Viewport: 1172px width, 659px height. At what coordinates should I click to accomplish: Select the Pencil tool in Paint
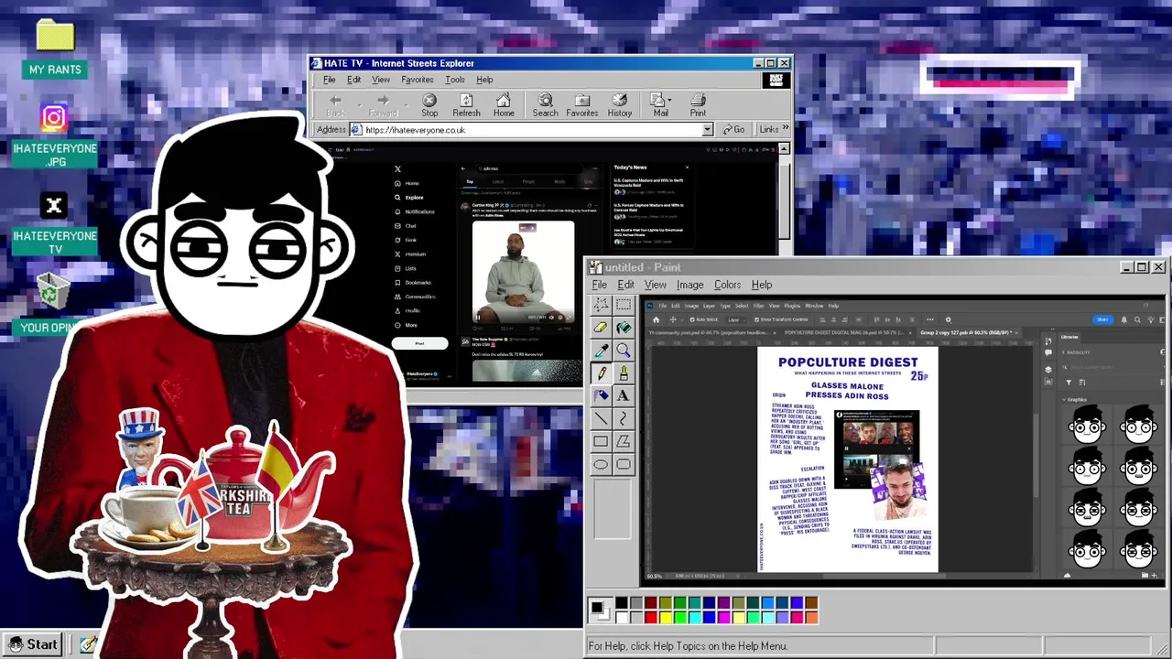pos(601,373)
